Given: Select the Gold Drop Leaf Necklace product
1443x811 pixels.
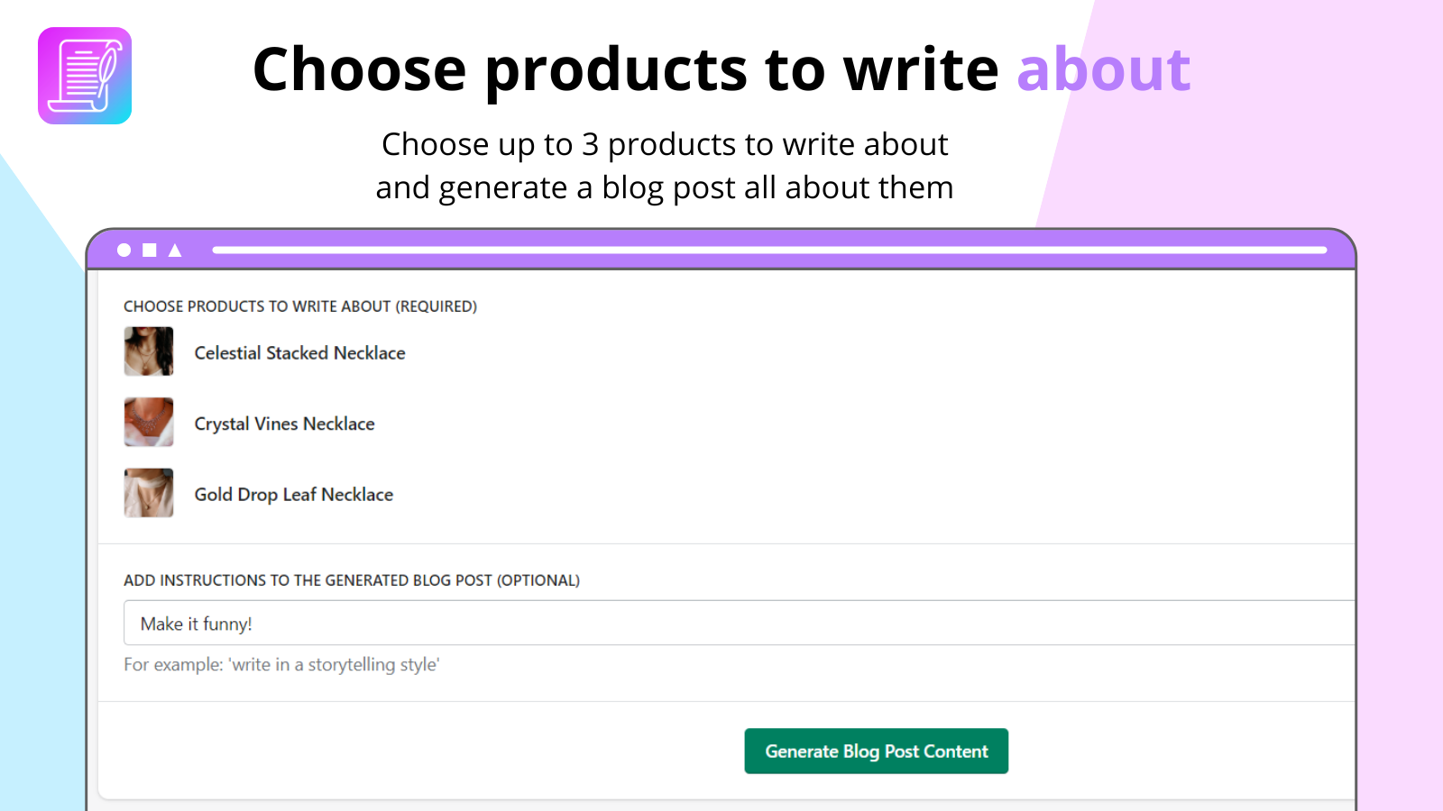Looking at the screenshot, I should point(294,494).
